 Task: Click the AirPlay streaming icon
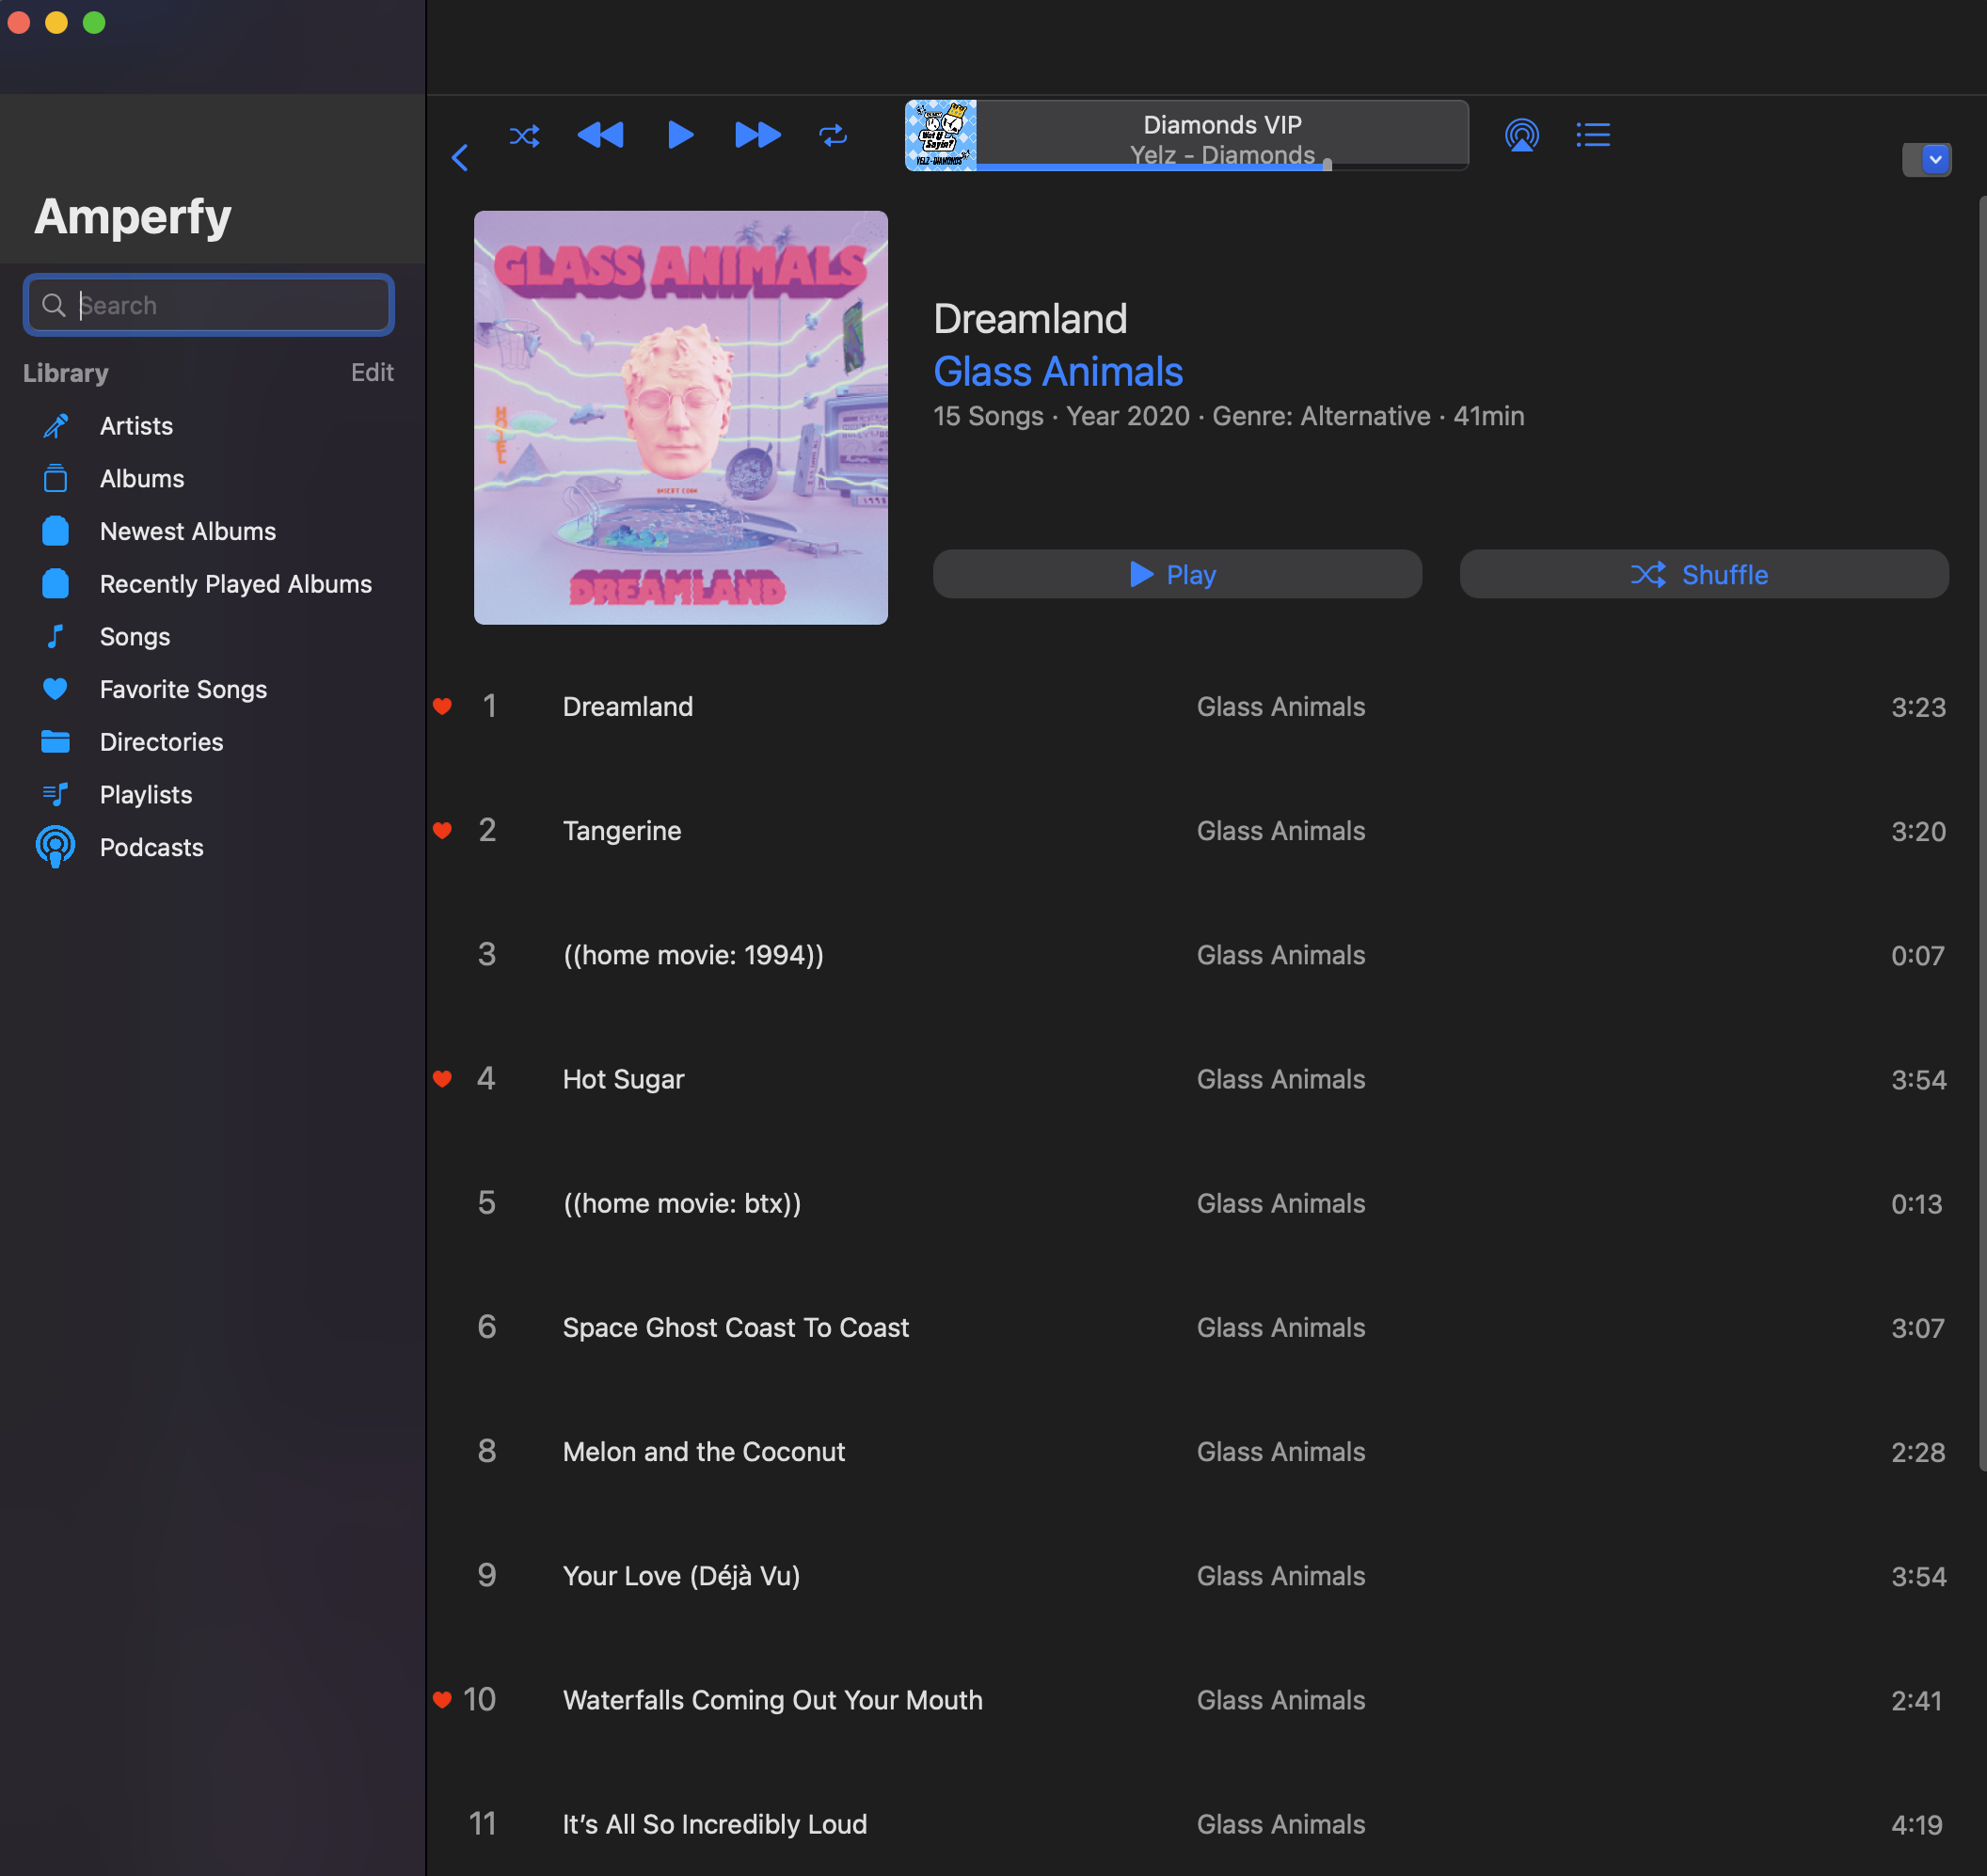[1519, 134]
